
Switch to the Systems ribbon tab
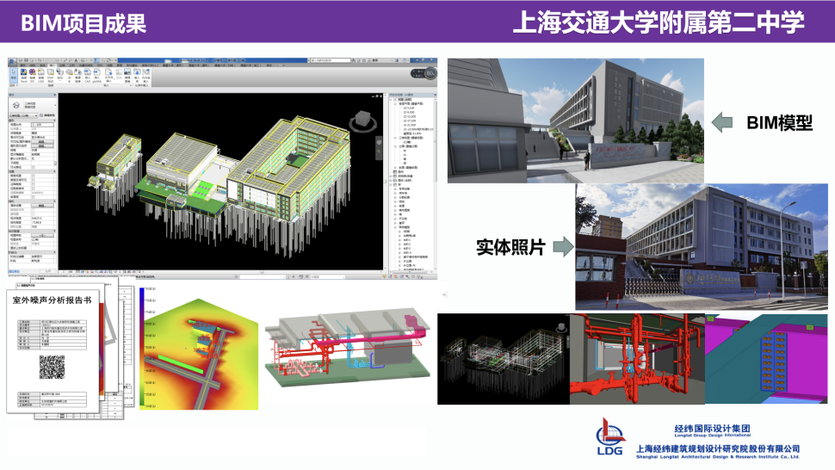pyautogui.click(x=42, y=65)
